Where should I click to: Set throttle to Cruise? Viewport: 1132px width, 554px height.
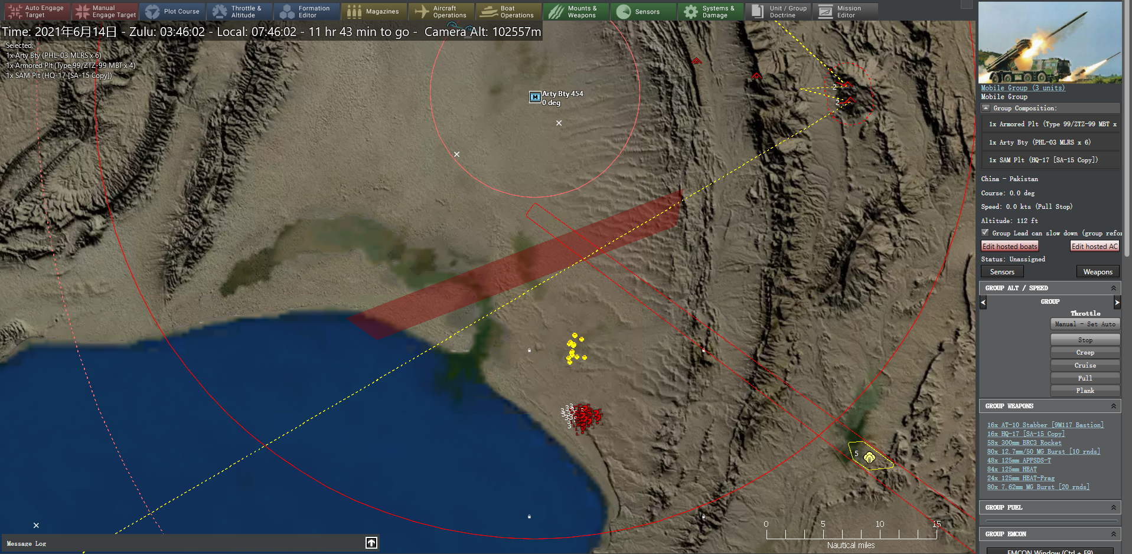(1085, 365)
